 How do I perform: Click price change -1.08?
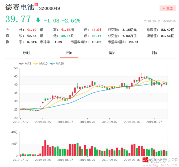click(x=52, y=21)
